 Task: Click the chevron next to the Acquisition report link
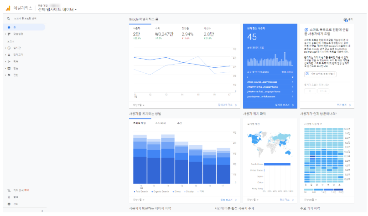click(236, 200)
